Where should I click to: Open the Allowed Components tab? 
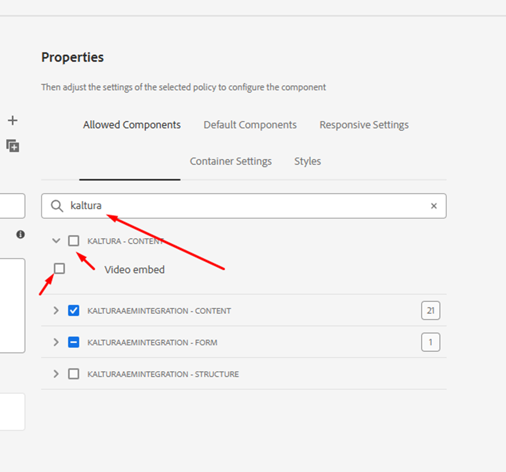tap(132, 125)
